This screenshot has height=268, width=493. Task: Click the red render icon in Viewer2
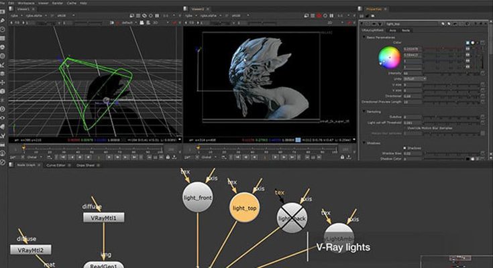pos(319,15)
